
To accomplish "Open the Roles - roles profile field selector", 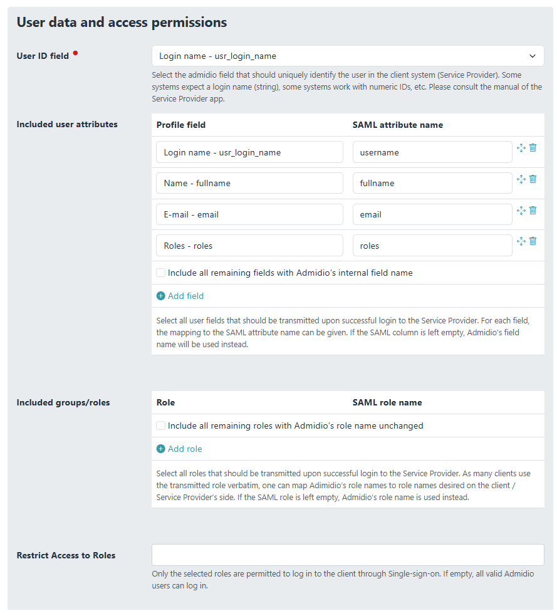I will click(249, 246).
